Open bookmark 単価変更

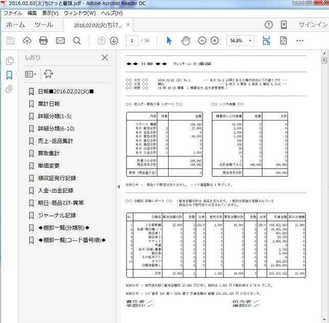49,166
